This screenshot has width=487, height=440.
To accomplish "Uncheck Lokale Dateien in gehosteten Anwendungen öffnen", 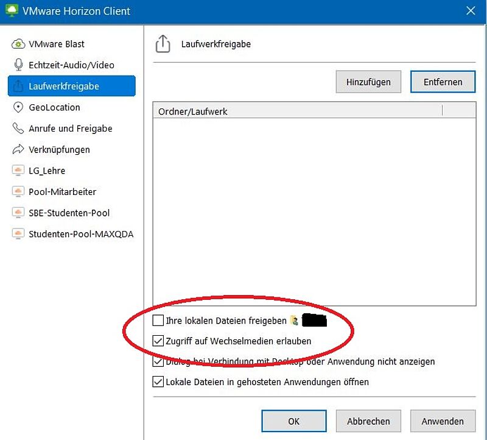I will point(158,382).
